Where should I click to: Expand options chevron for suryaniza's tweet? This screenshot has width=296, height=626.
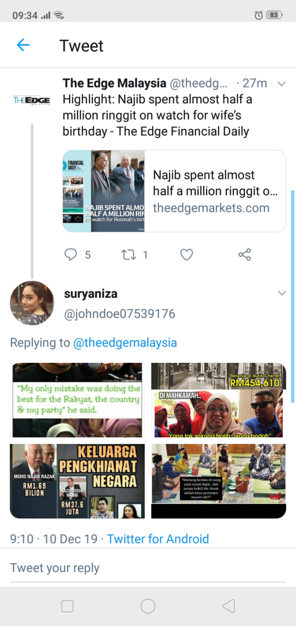pos(281,293)
